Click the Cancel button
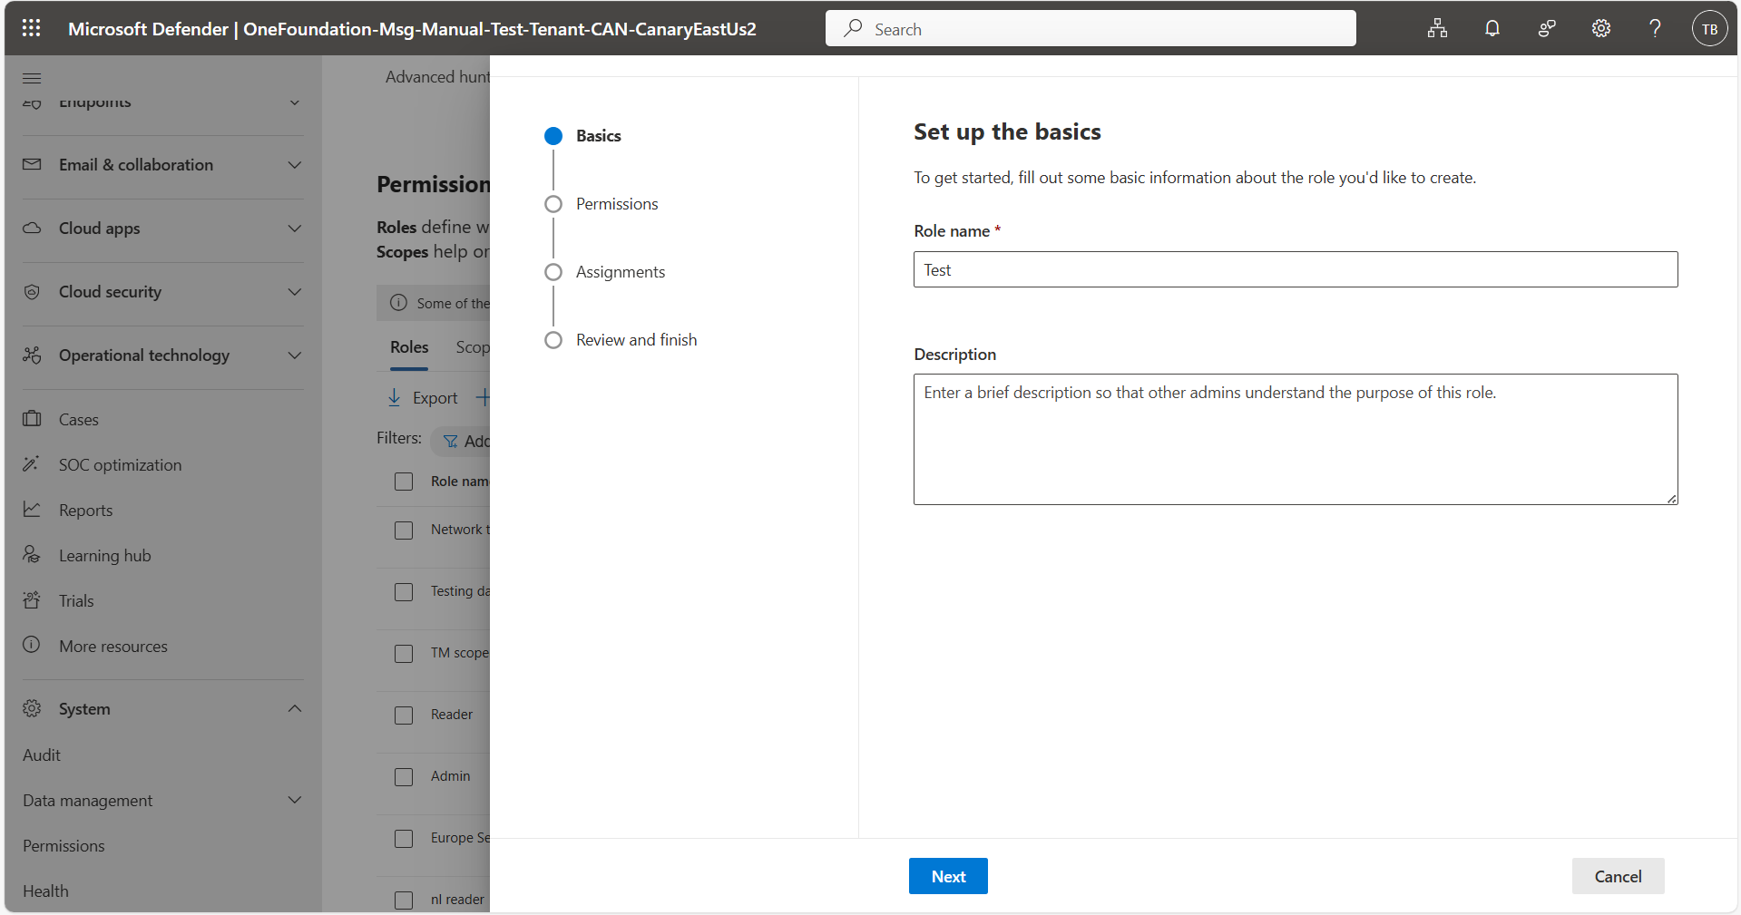Screen dimensions: 1741x915 point(1618,876)
